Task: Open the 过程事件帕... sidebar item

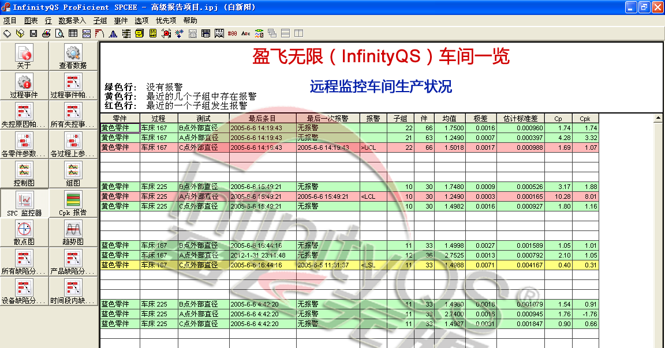Action: 73,85
